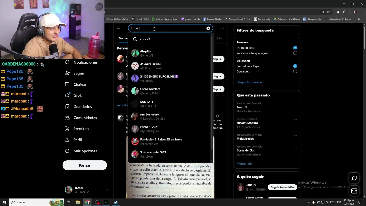The width and height of the screenshot is (366, 206).
Task: Open the Windows notification center icon
Action: (x=360, y=202)
